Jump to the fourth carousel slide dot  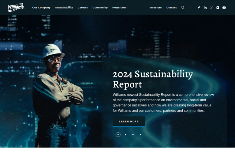[140, 134]
